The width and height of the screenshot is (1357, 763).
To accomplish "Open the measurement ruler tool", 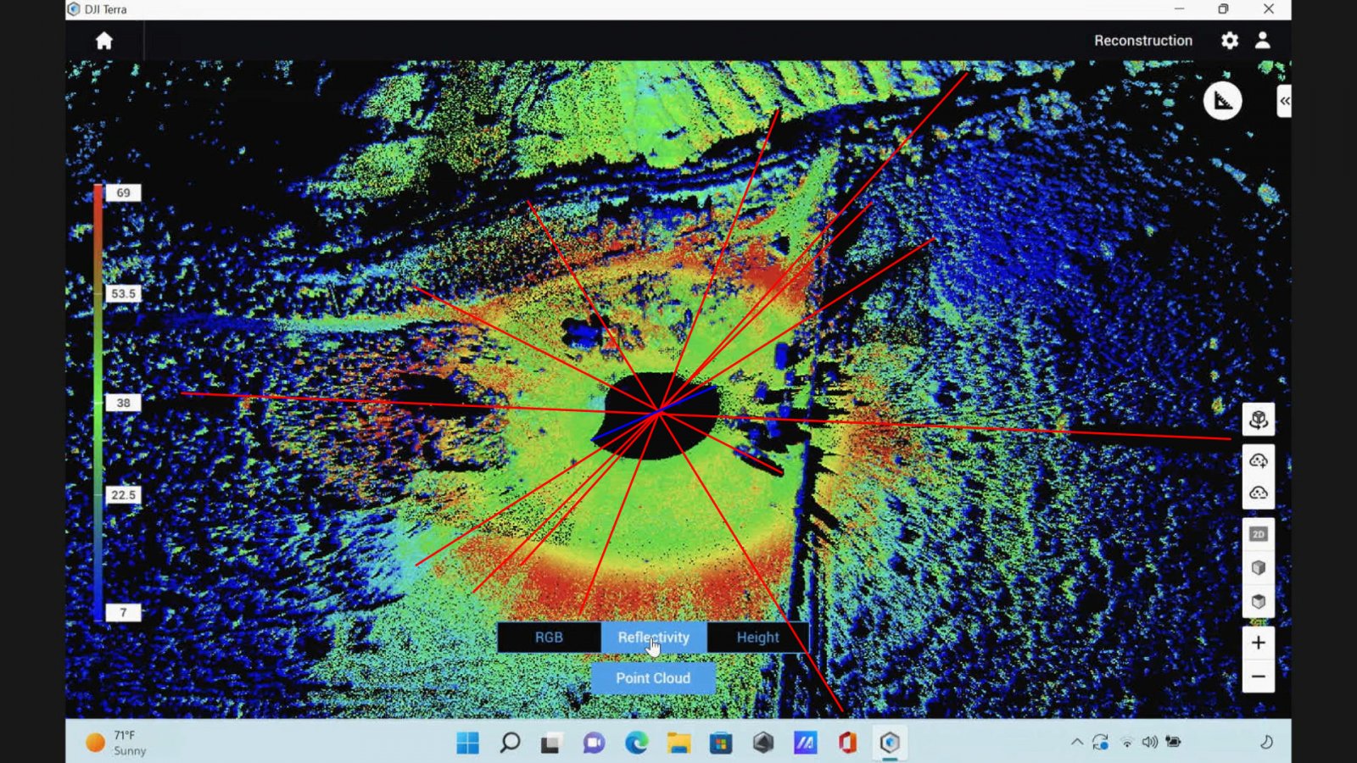I will click(1222, 101).
